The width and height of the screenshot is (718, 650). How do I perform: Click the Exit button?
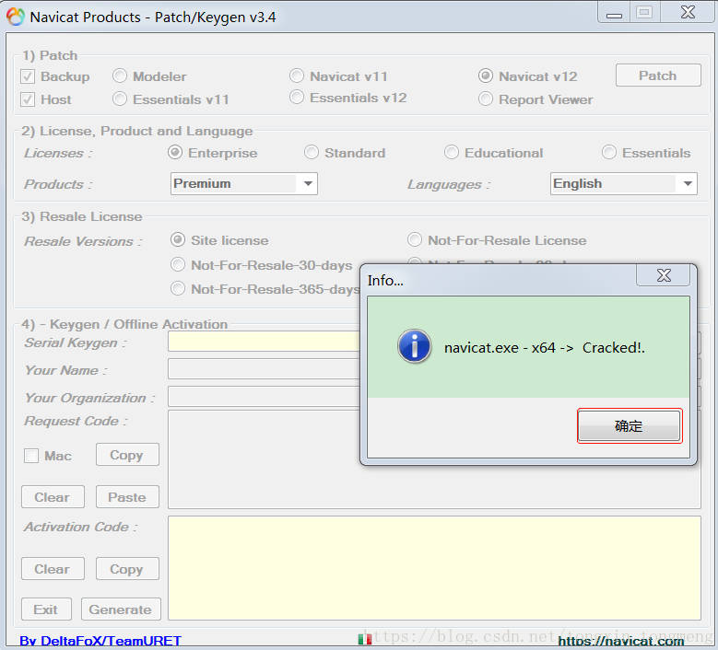point(46,609)
